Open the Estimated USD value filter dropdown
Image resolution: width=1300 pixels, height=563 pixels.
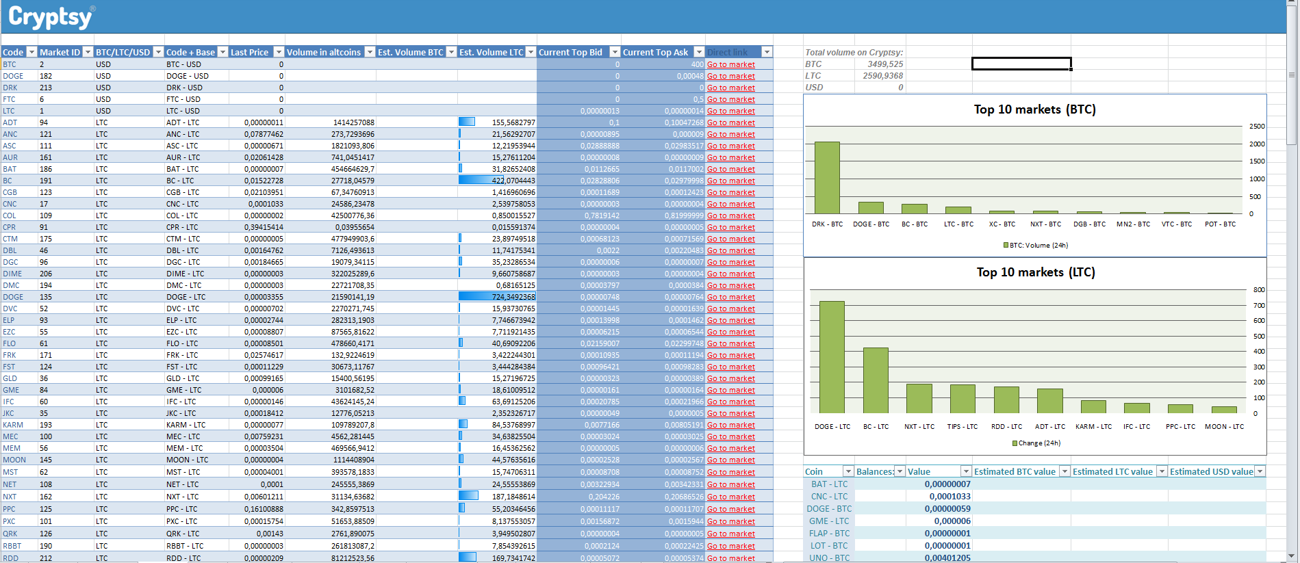click(x=1260, y=471)
